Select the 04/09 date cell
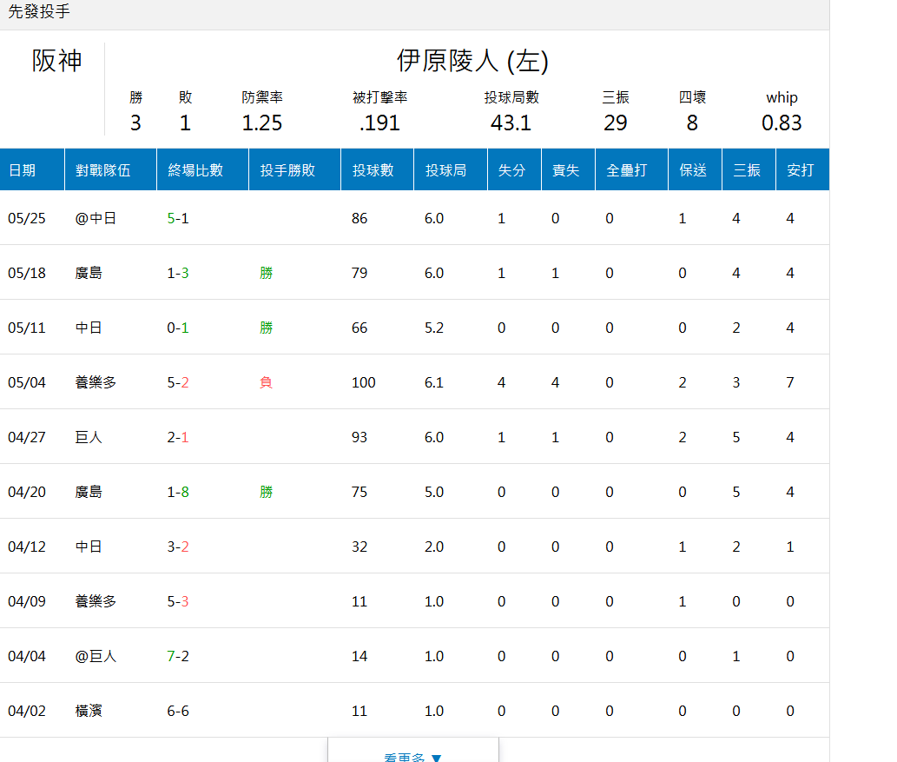 pyautogui.click(x=27, y=601)
